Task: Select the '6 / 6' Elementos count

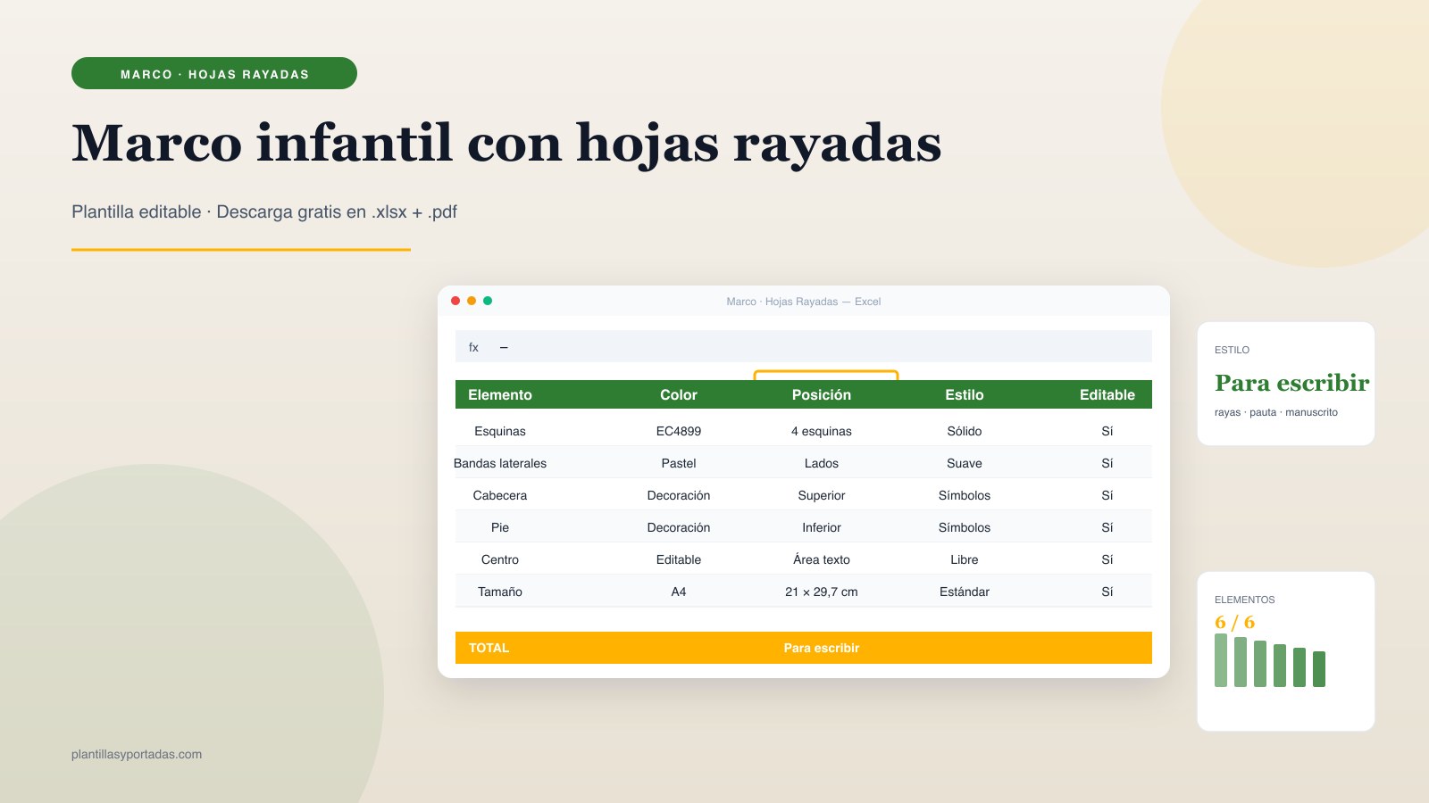Action: pos(1234,622)
